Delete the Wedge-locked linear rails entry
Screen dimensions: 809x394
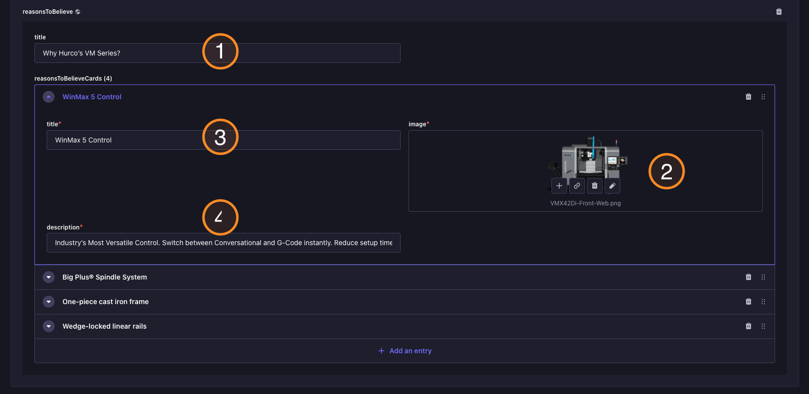749,326
